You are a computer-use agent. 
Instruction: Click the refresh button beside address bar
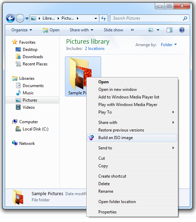[x=104, y=18]
